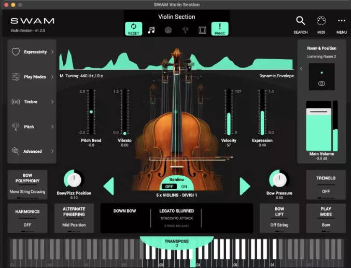Viewport: 351px width, 268px height.
Task: Open the MIDI connector icon
Action: click(x=321, y=21)
